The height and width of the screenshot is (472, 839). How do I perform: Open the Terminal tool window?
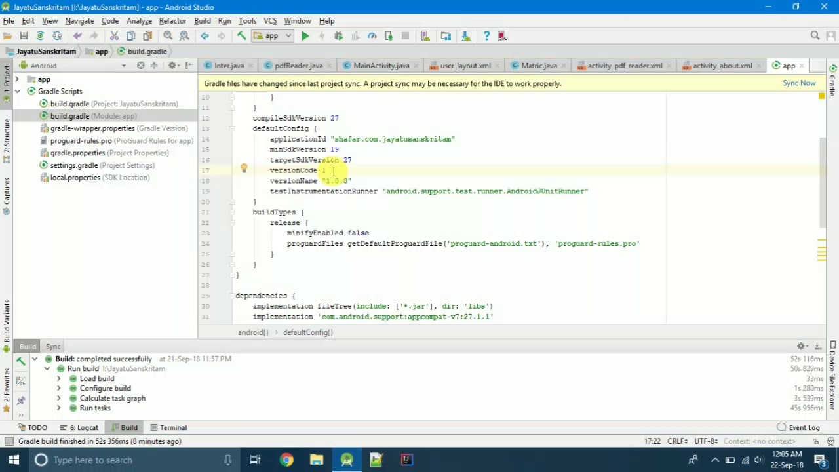[x=168, y=428]
